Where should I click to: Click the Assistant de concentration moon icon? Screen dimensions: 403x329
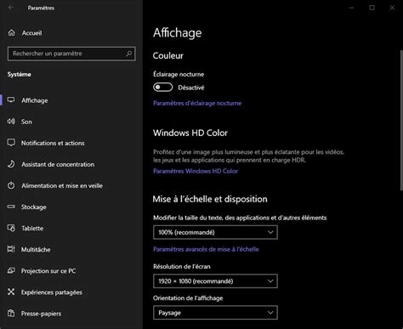[x=11, y=164]
